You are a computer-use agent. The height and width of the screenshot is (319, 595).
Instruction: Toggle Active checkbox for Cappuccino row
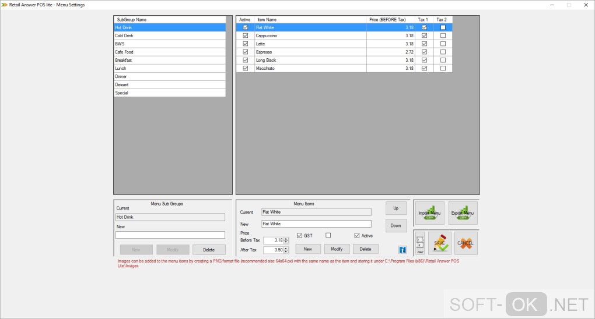246,36
